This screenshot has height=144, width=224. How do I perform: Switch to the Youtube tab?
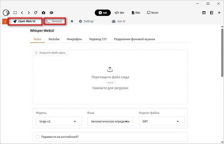pos(54,39)
